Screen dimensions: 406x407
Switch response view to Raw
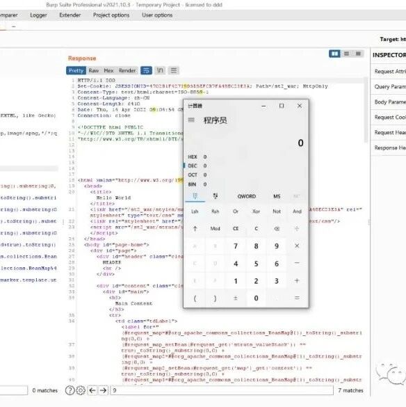[94, 70]
